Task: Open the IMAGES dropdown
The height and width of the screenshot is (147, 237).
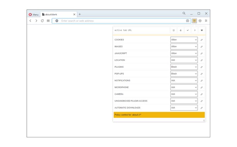Action: (x=184, y=47)
